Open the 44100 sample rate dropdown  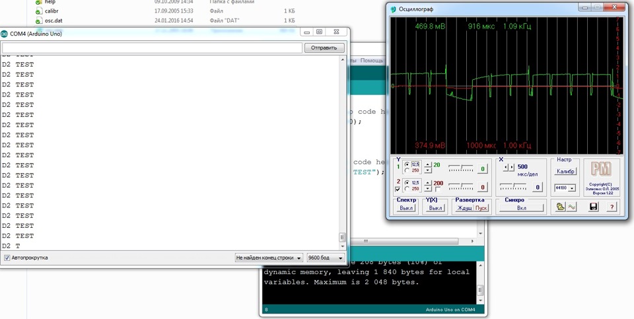[x=565, y=188]
